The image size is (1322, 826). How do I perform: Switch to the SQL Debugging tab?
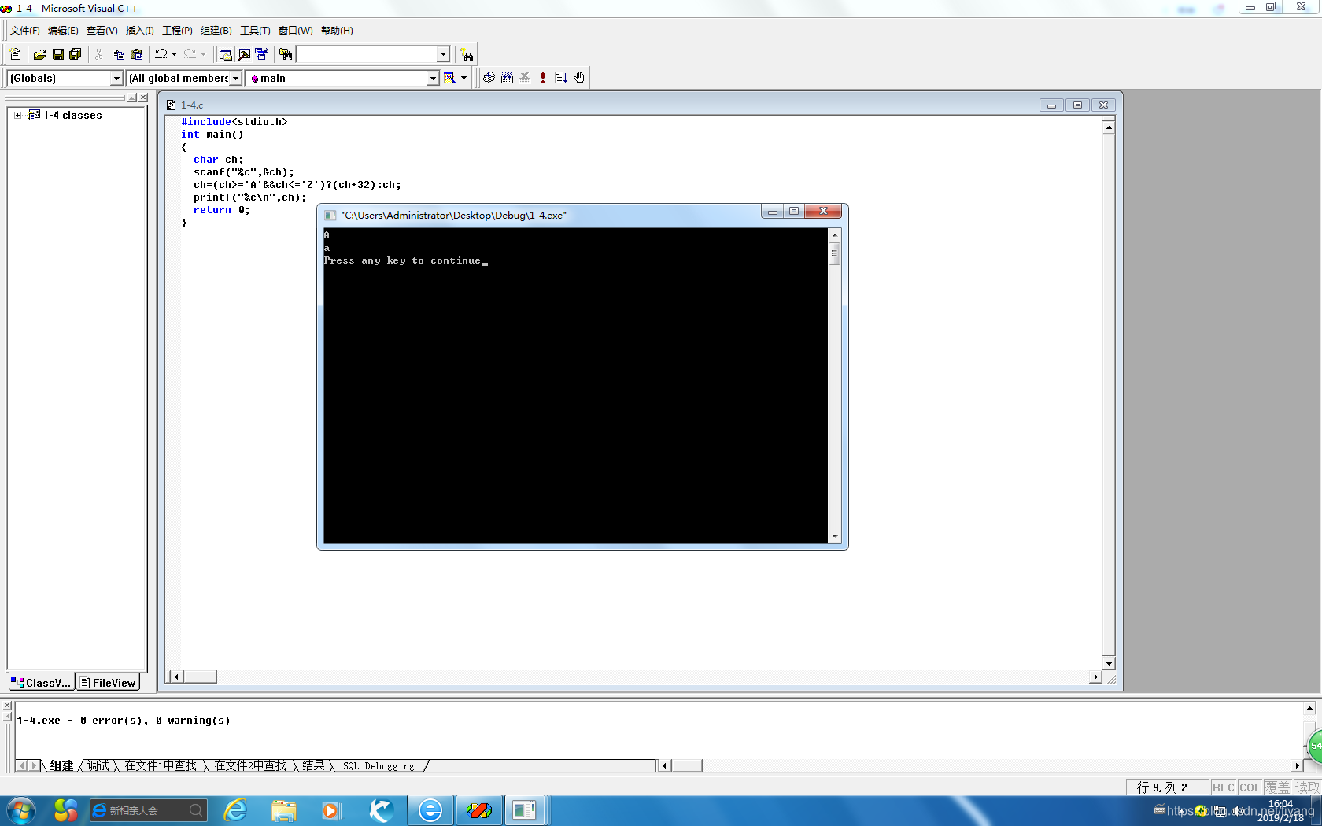379,766
